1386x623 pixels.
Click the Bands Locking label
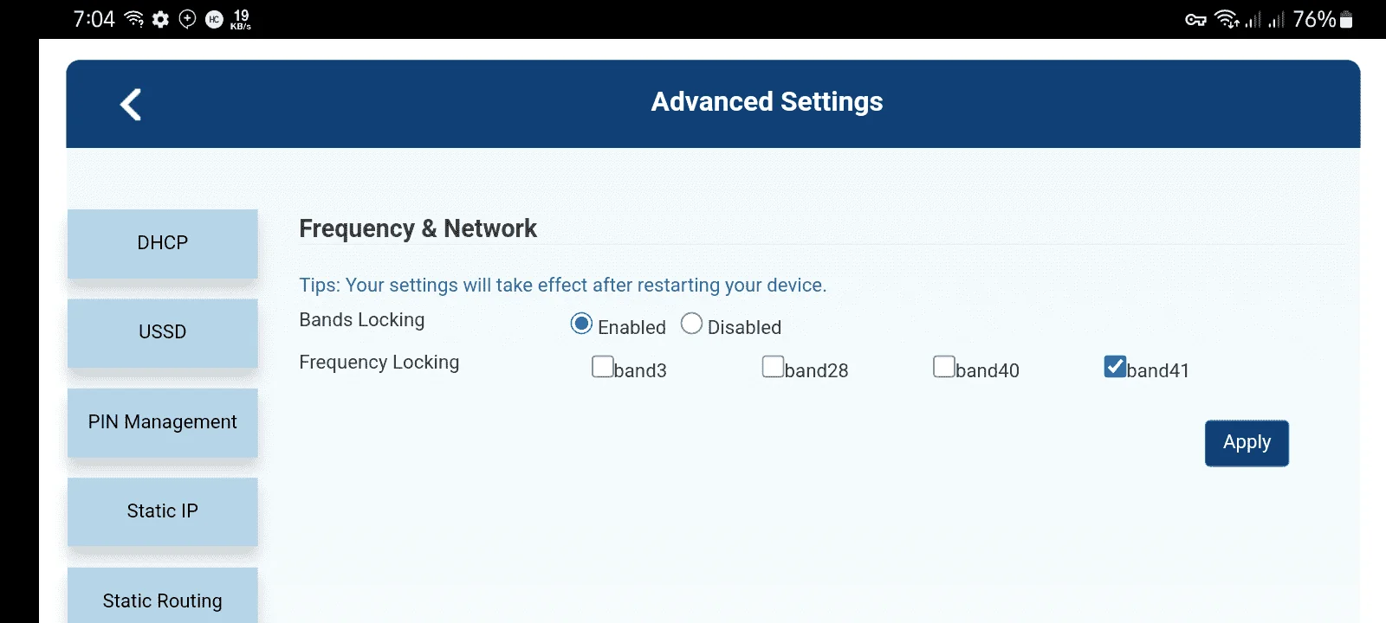point(362,320)
